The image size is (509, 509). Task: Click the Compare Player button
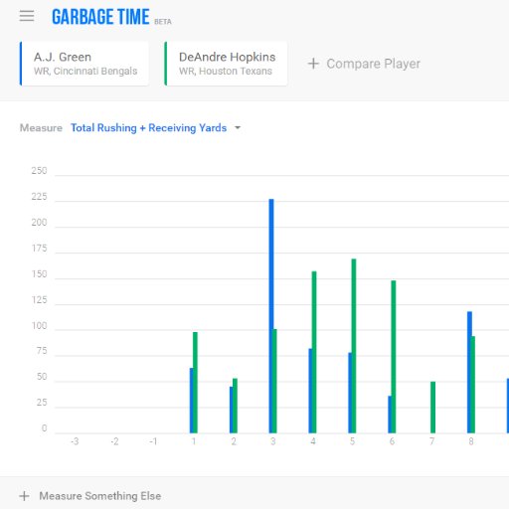(364, 64)
